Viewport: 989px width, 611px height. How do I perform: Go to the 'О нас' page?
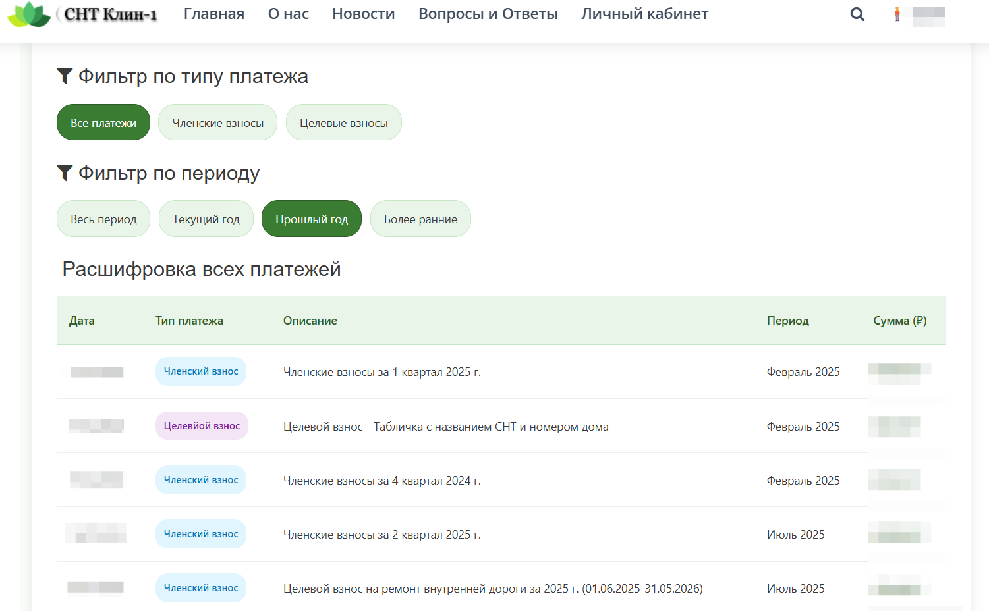(x=288, y=14)
